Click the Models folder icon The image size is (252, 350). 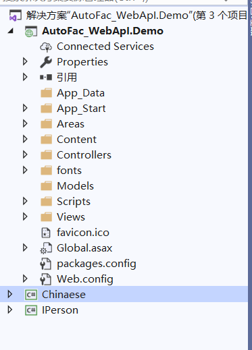47,186
